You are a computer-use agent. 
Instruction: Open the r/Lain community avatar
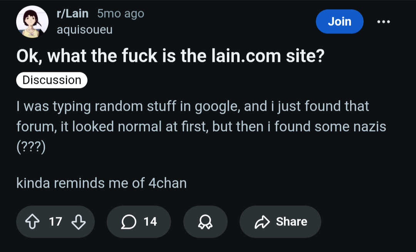pos(32,22)
